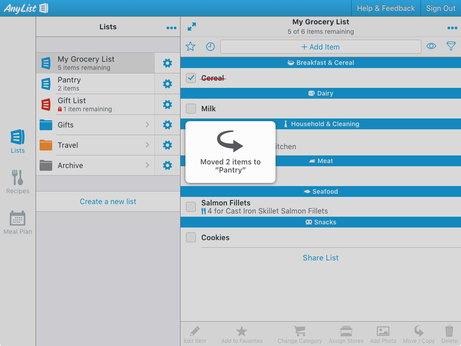Open settings gear for Pantry list
Image resolution: width=461 pixels, height=346 pixels.
(167, 84)
